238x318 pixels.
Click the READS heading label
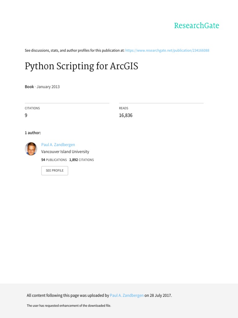point(123,108)
